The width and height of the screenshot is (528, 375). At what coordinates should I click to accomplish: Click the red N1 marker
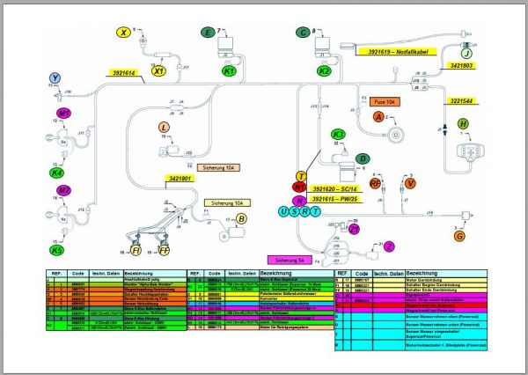[299, 187]
